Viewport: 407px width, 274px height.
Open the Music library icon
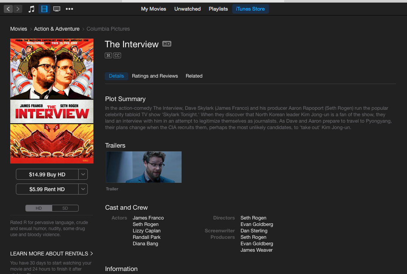click(31, 9)
